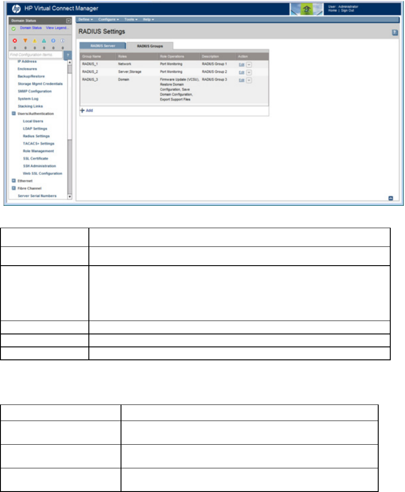Click the green domain status check icon
This screenshot has height=492, width=405.
[13, 29]
